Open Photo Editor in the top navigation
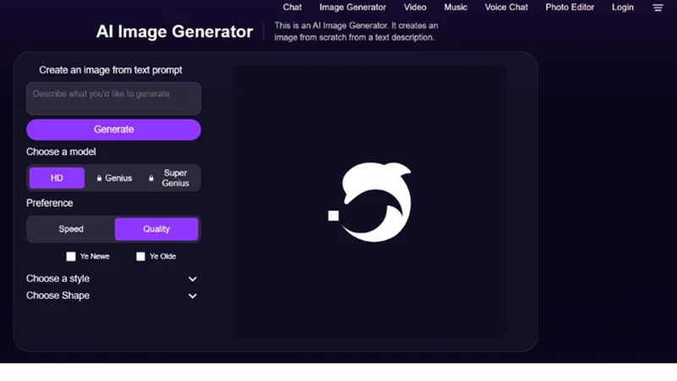 (x=570, y=8)
